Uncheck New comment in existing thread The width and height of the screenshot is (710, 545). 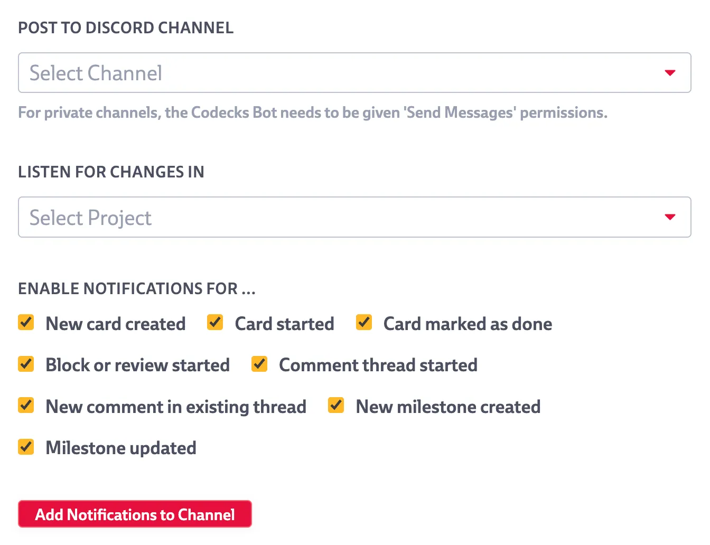pyautogui.click(x=26, y=406)
